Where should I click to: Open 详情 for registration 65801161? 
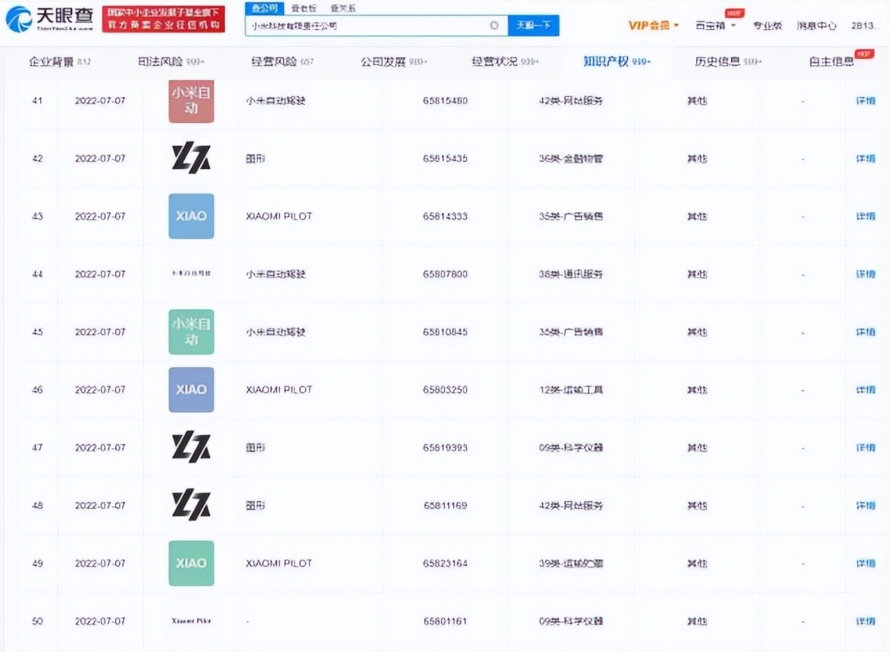(865, 621)
